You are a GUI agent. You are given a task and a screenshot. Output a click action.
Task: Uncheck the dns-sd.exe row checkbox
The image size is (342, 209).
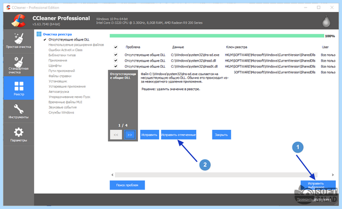(116, 55)
